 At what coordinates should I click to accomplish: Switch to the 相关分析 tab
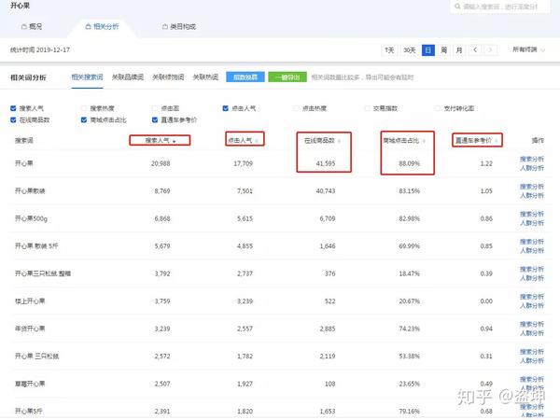click(x=102, y=26)
